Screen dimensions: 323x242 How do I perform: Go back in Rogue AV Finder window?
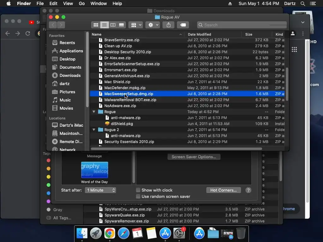coord(53,25)
